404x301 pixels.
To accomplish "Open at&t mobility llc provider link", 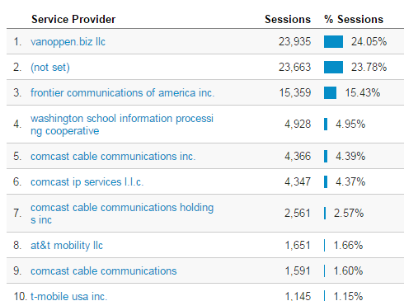I will [x=67, y=245].
